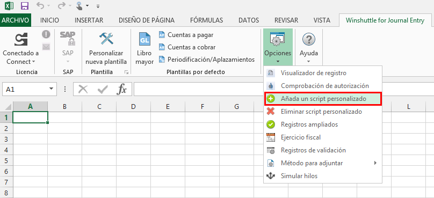Click the Insert Function fx icon
434x198 pixels.
(122, 89)
